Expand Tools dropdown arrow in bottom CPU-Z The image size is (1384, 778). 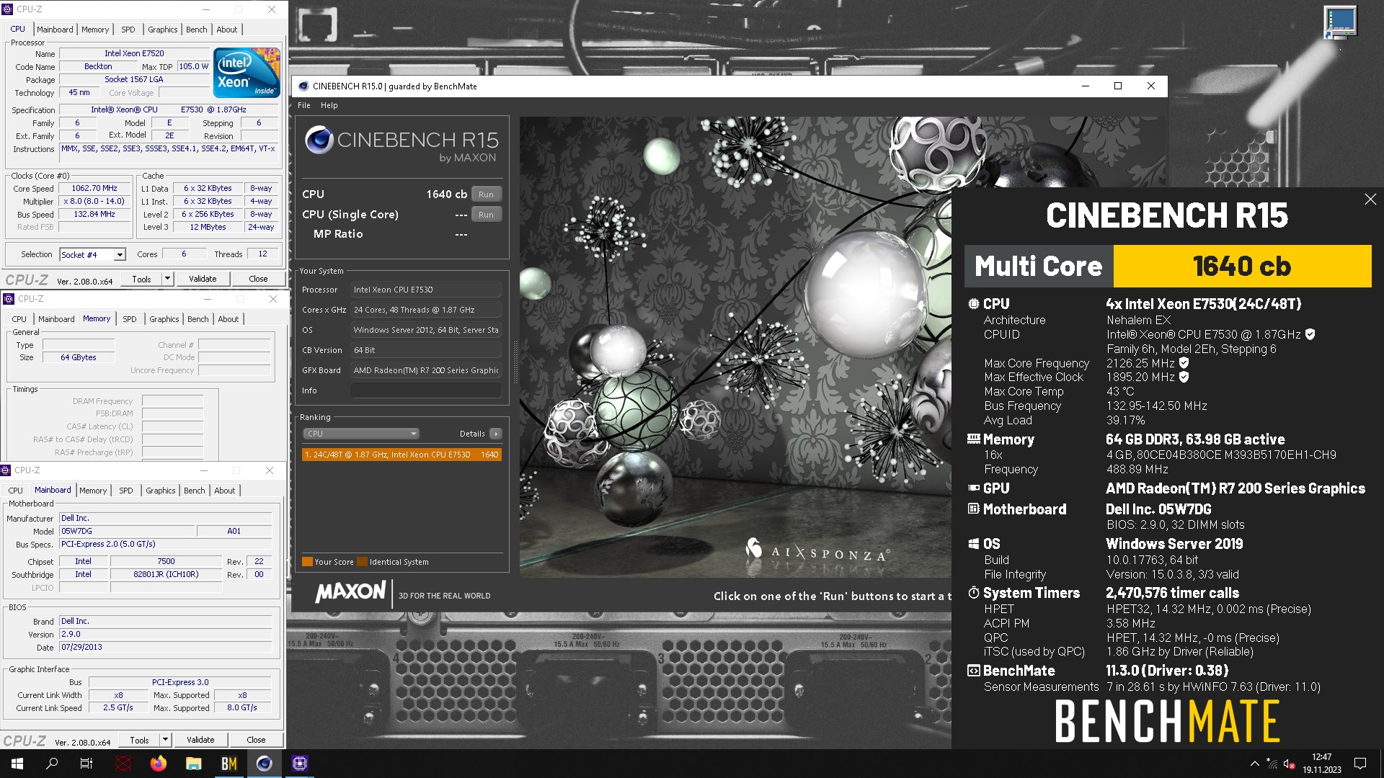(165, 740)
